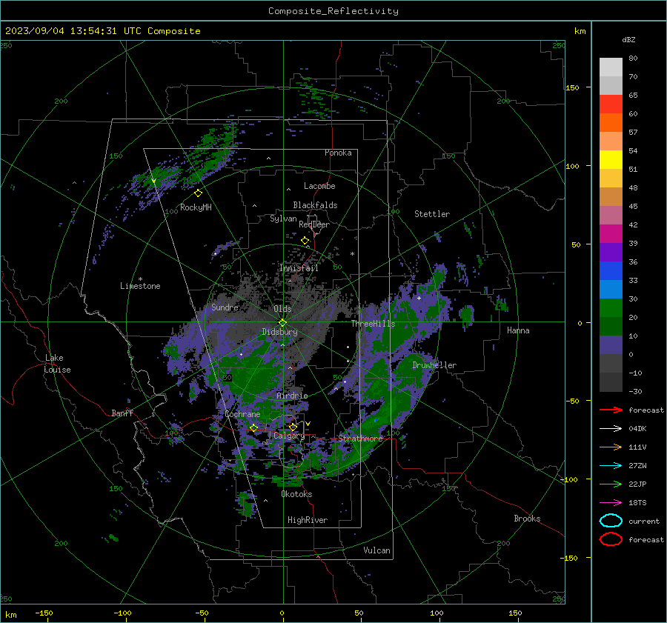
Task: Select the purple 36-39 dBZ swatch
Action: point(611,252)
